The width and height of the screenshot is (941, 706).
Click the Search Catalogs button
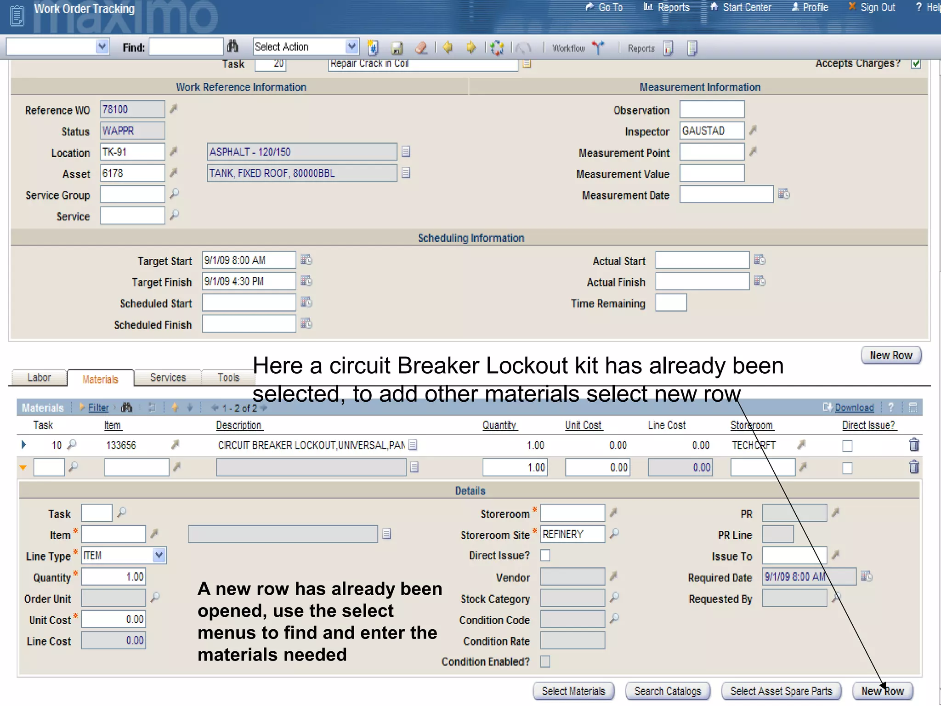coord(668,691)
